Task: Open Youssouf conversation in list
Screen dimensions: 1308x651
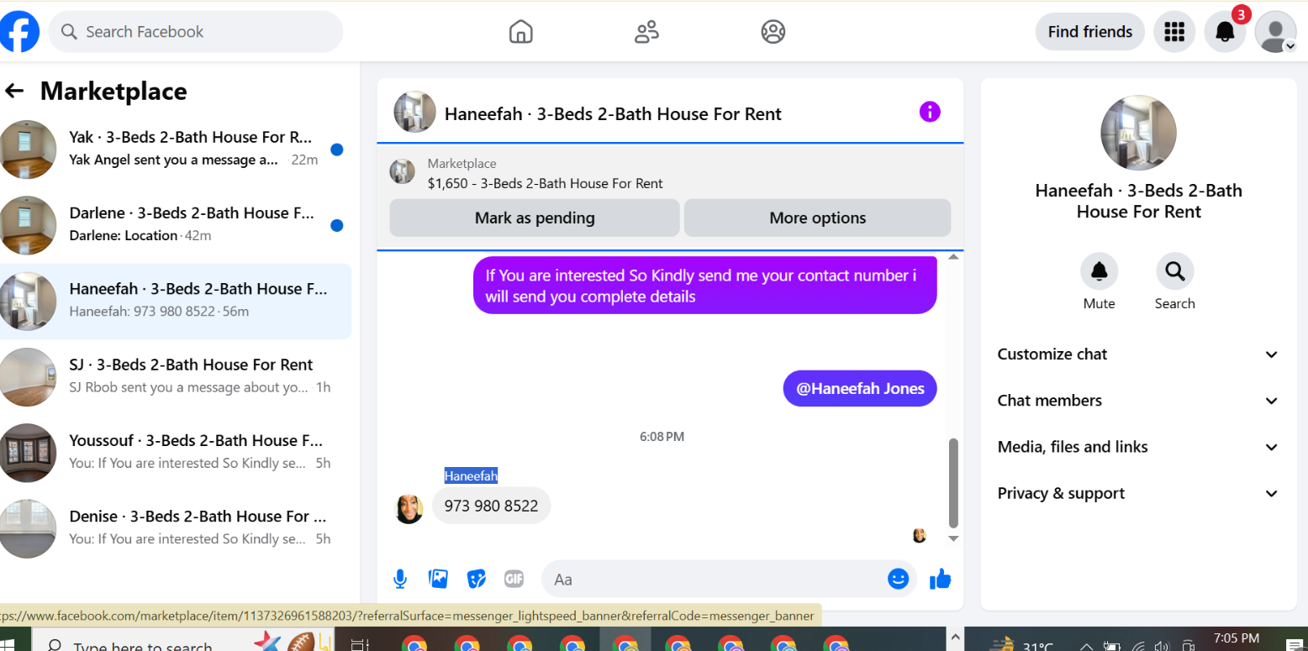Action: click(x=176, y=452)
